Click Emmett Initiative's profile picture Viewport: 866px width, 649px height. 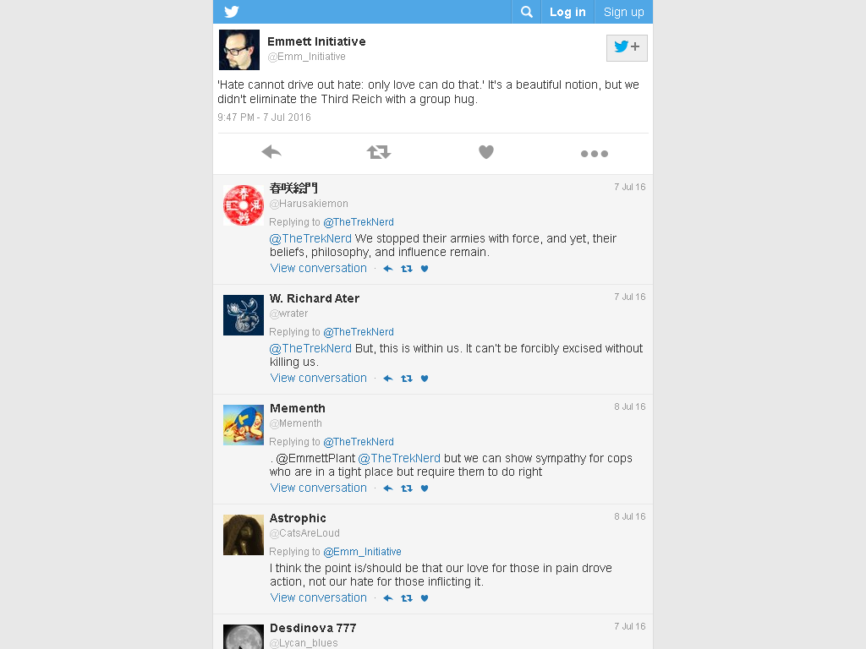pos(239,50)
